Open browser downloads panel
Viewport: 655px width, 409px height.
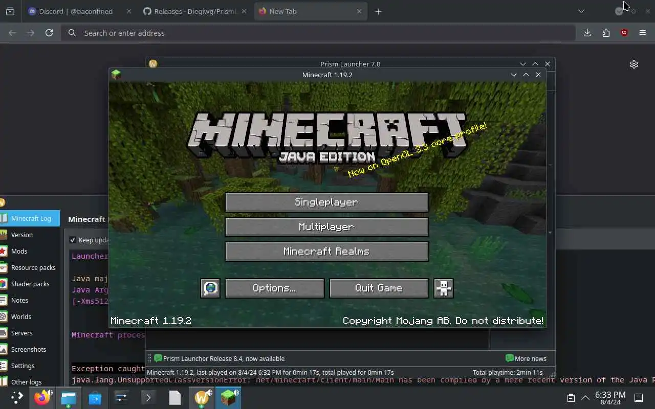click(587, 33)
